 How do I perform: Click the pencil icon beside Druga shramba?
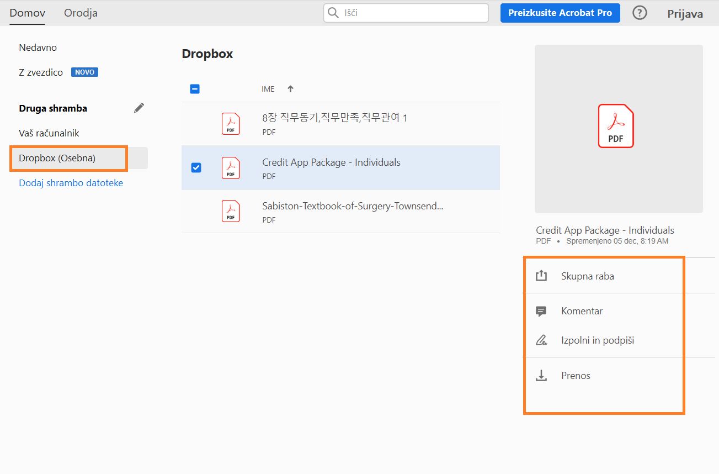coord(139,107)
